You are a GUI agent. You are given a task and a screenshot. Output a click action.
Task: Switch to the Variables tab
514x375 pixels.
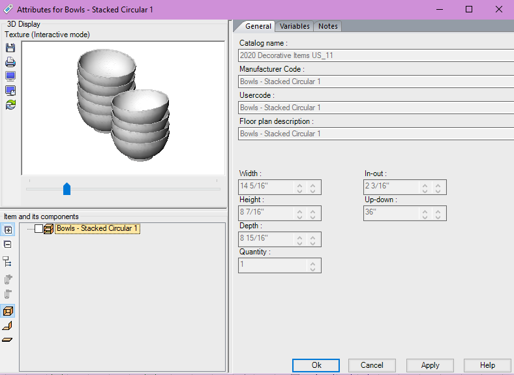point(294,26)
